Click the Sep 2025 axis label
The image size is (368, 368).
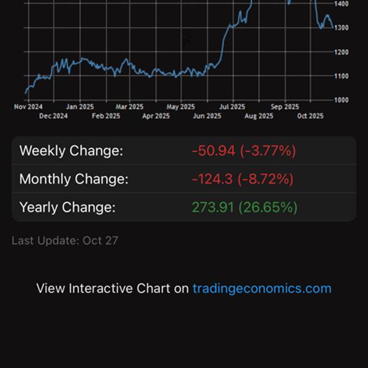(x=285, y=106)
